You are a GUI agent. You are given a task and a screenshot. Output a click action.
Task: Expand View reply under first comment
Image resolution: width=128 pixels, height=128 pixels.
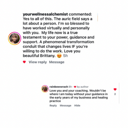[x=38, y=62]
